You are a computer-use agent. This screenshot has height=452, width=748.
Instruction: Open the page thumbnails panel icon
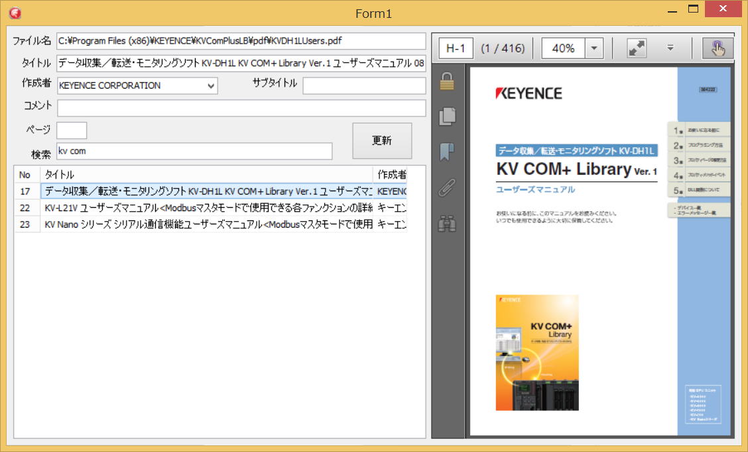coord(447,116)
